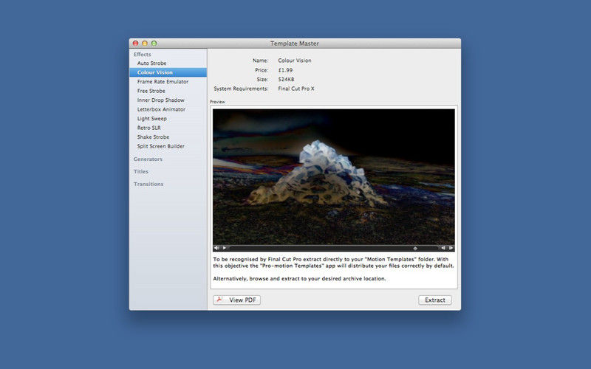Collapse the Effects section header

point(142,54)
